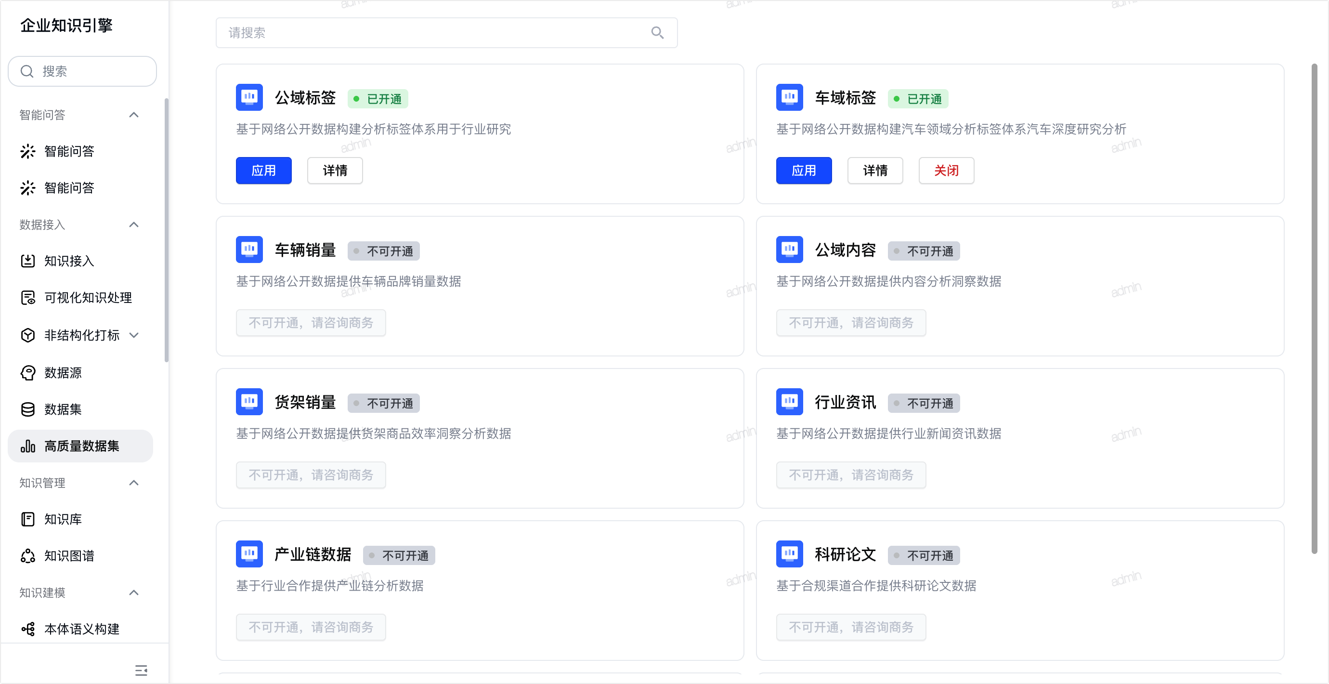Click the 数据源 sidebar icon
This screenshot has height=684, width=1329.
tap(28, 373)
